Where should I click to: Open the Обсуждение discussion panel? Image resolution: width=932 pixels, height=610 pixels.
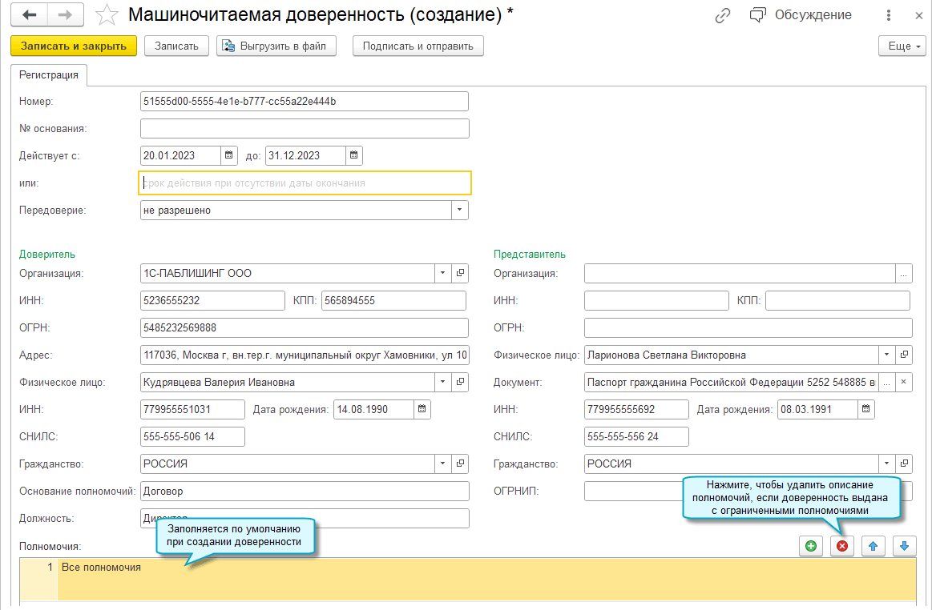809,14
